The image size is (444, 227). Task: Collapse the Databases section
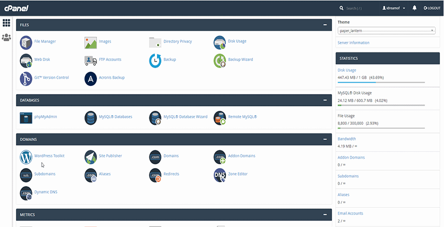(325, 100)
